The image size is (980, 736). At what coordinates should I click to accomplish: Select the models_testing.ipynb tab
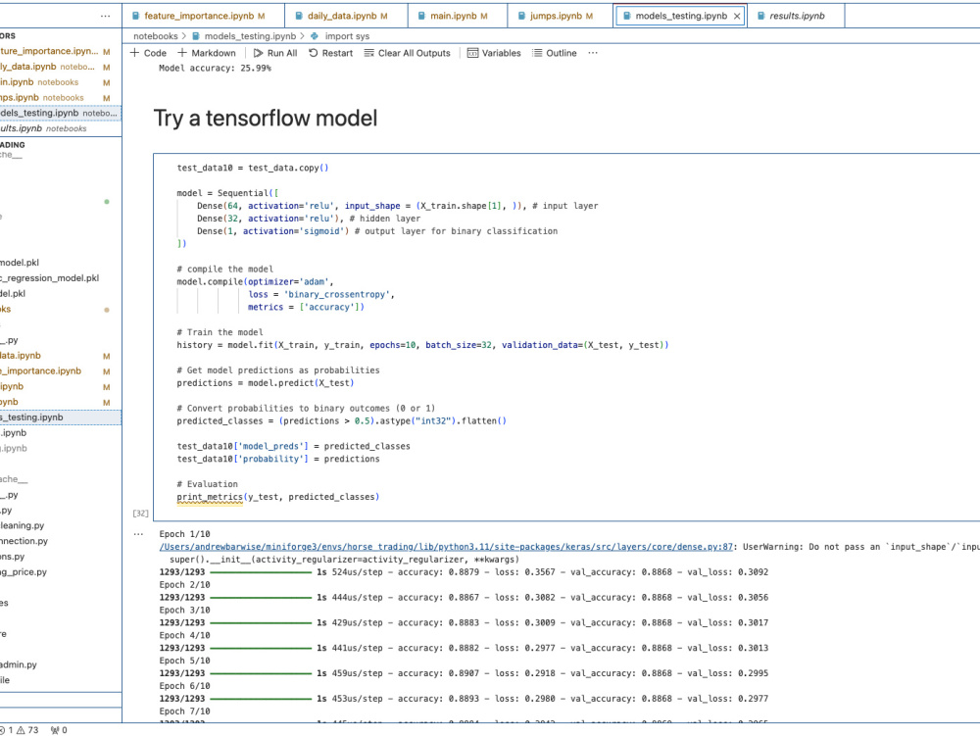click(681, 16)
